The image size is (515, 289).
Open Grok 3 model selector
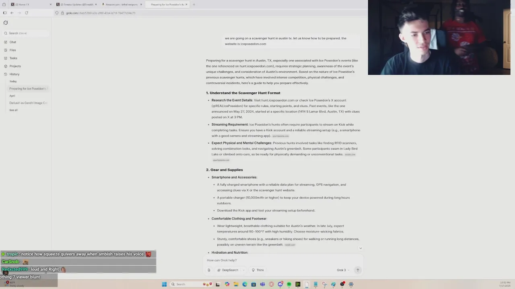[343, 270]
